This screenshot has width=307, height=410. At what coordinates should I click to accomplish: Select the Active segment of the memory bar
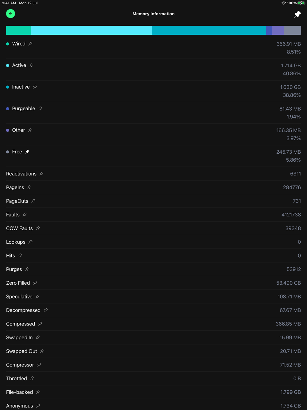pyautogui.click(x=91, y=30)
